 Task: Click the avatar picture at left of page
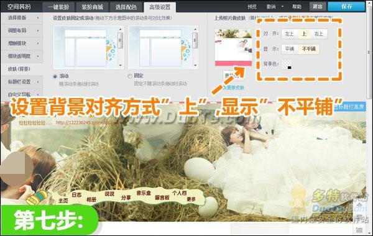point(17,169)
